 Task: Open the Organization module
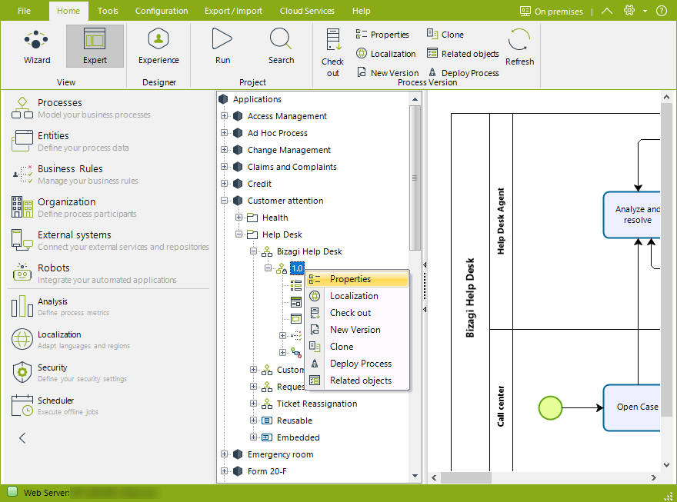coord(108,208)
